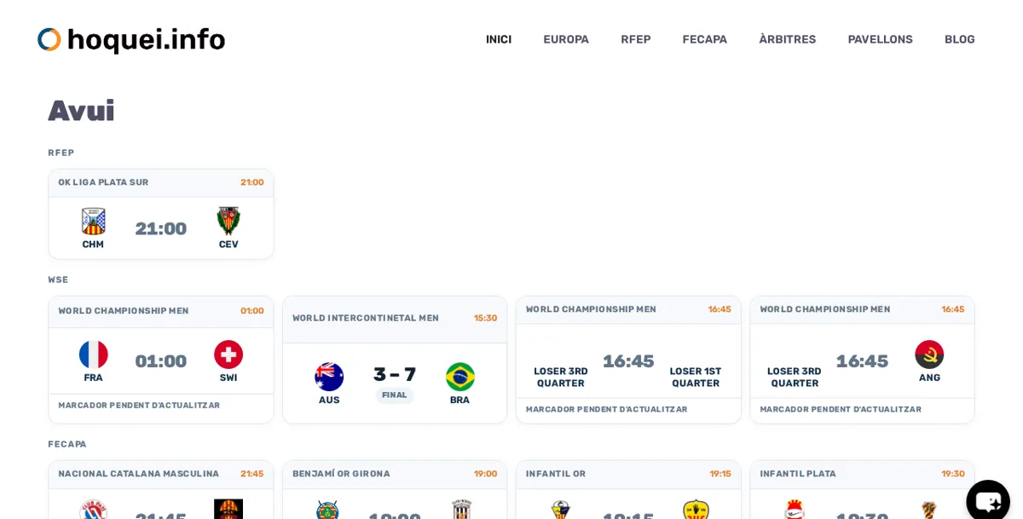
Task: Navigate to the Pavellons page
Action: [880, 39]
